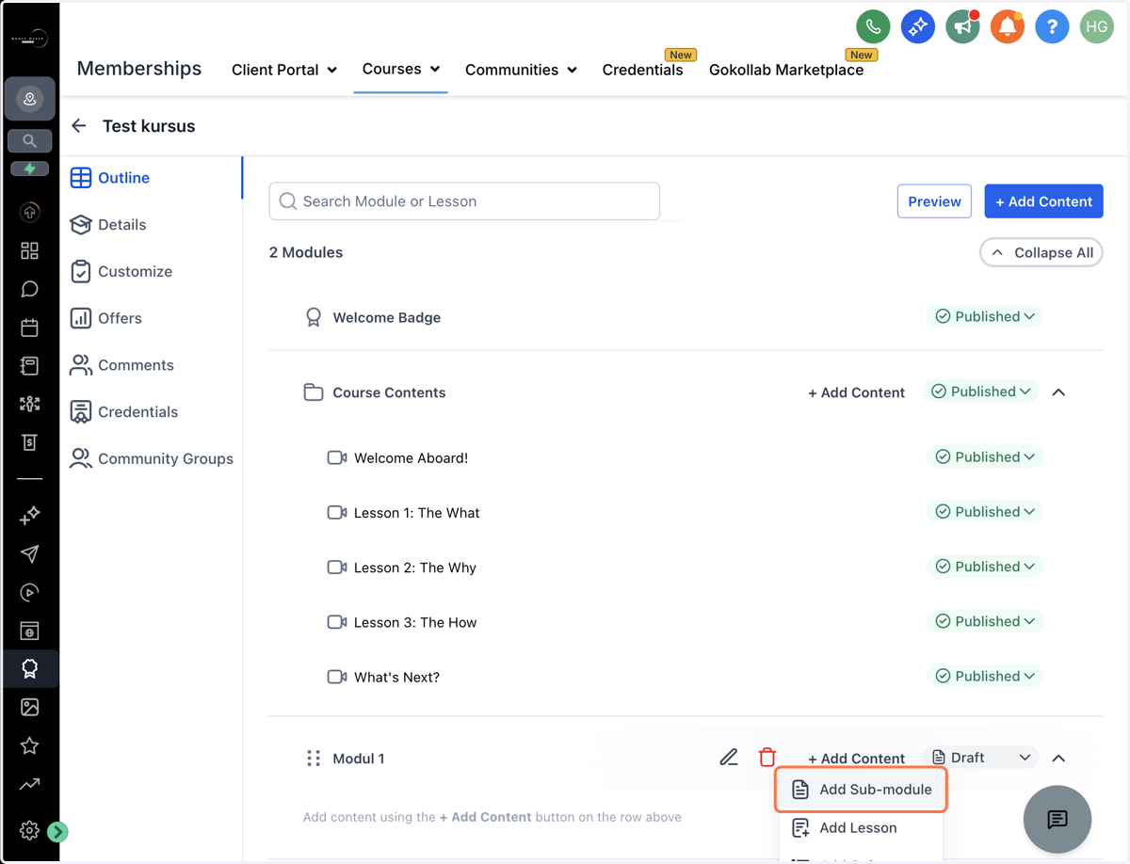This screenshot has width=1130, height=864.
Task: Open the Communities dropdown
Action: 521,70
